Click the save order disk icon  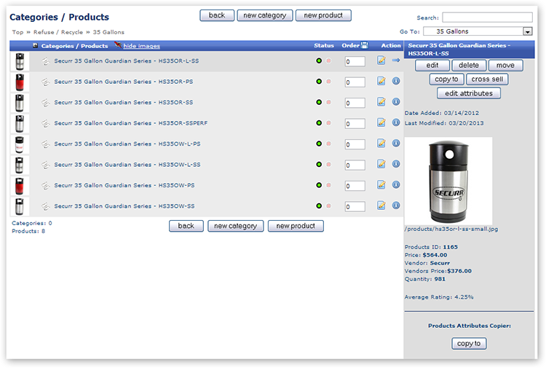(365, 45)
